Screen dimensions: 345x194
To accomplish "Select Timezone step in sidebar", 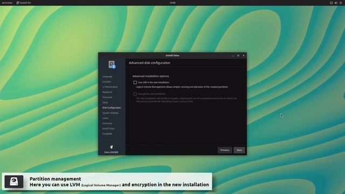I will coord(107,97).
